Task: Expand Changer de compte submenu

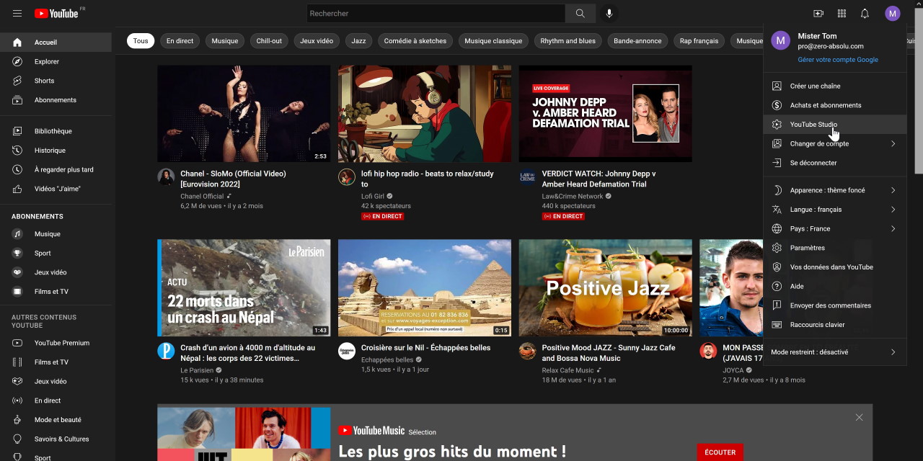Action: point(834,143)
